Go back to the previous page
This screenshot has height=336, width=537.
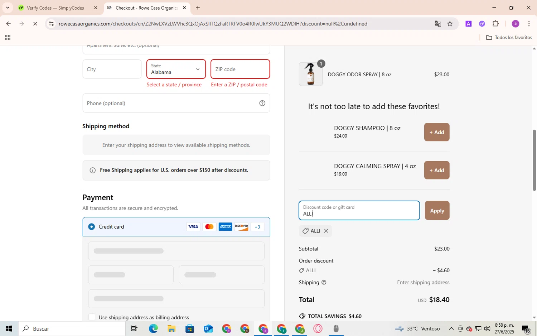(8, 24)
